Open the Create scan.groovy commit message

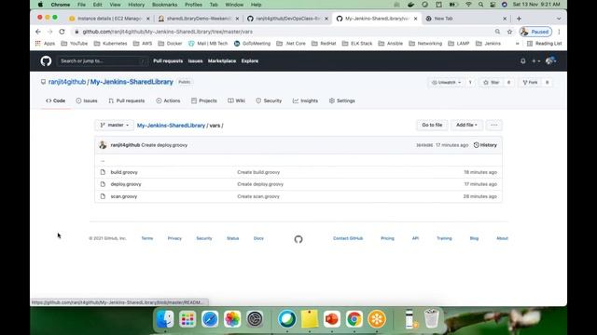pyautogui.click(x=258, y=196)
